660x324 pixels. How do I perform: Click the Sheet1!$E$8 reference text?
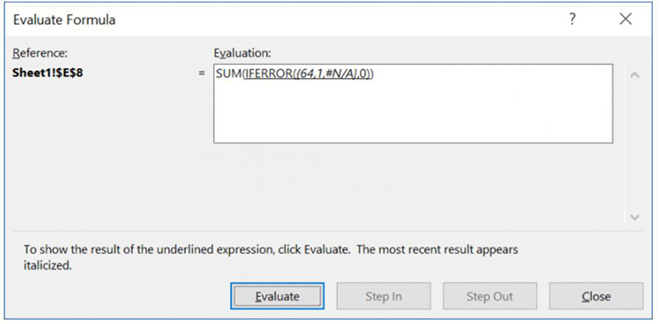click(48, 73)
